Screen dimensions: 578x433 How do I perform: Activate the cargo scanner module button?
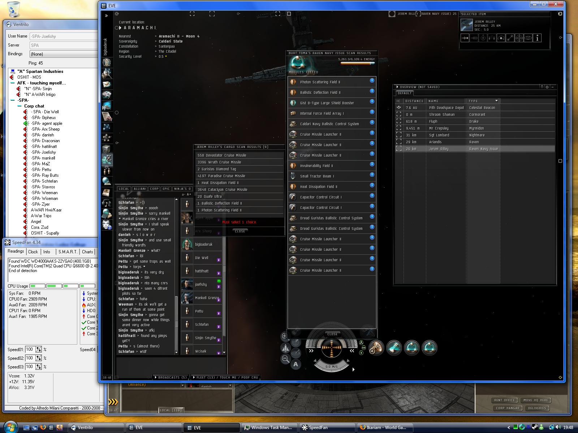(394, 348)
